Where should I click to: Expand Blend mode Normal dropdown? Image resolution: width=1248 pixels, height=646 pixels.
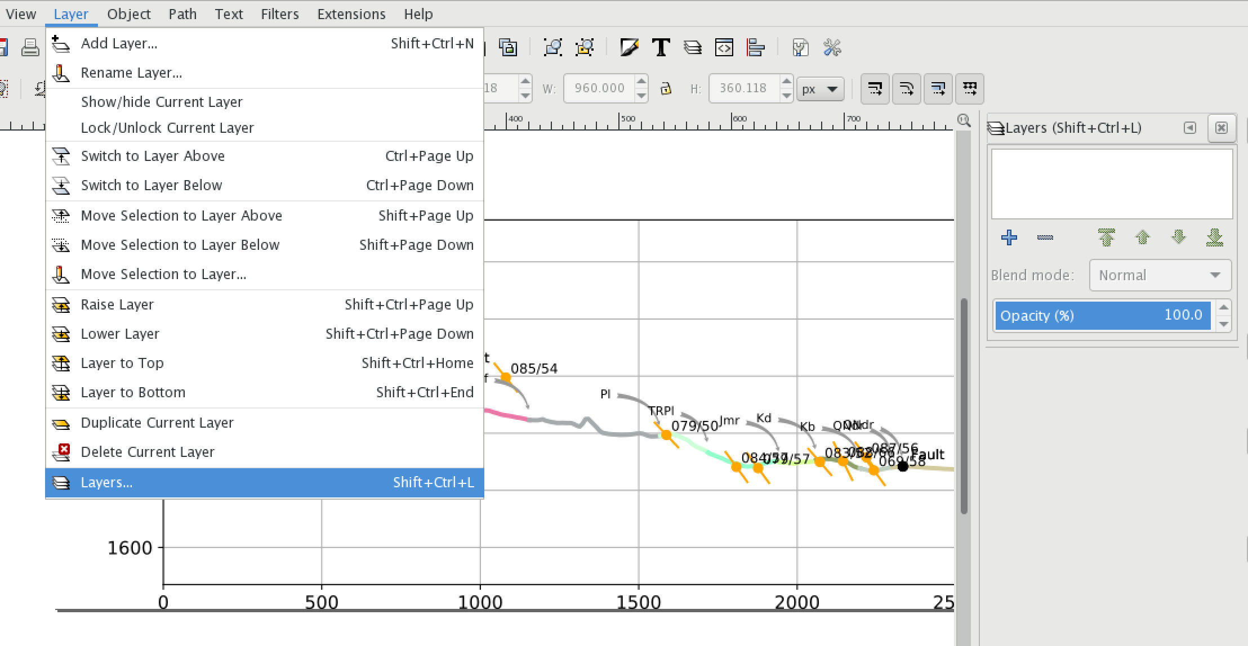point(1160,275)
